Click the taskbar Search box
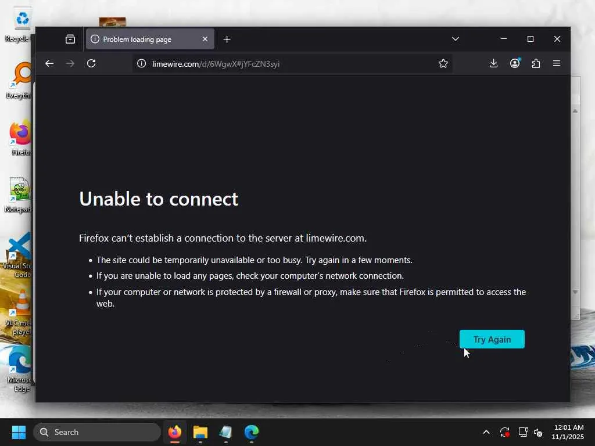 [97, 432]
